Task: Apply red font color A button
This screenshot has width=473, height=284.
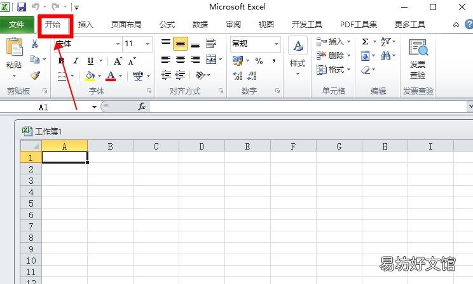Action: [x=111, y=76]
